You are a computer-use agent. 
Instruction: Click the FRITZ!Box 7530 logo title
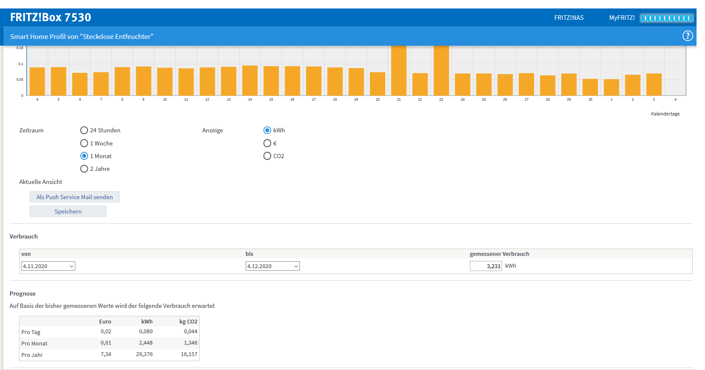(x=50, y=17)
